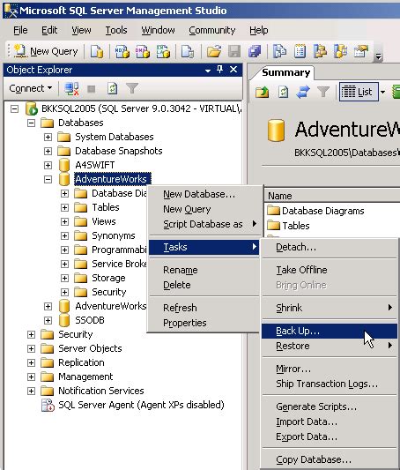
Task: Toggle auto-hide pin on Object Explorer
Action: tap(219, 70)
